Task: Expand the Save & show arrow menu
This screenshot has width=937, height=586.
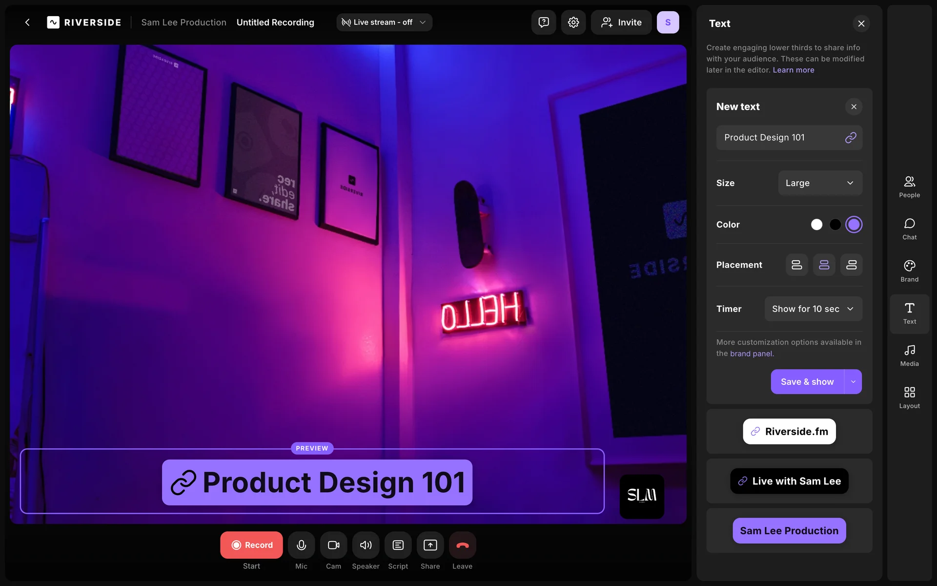Action: (x=853, y=382)
